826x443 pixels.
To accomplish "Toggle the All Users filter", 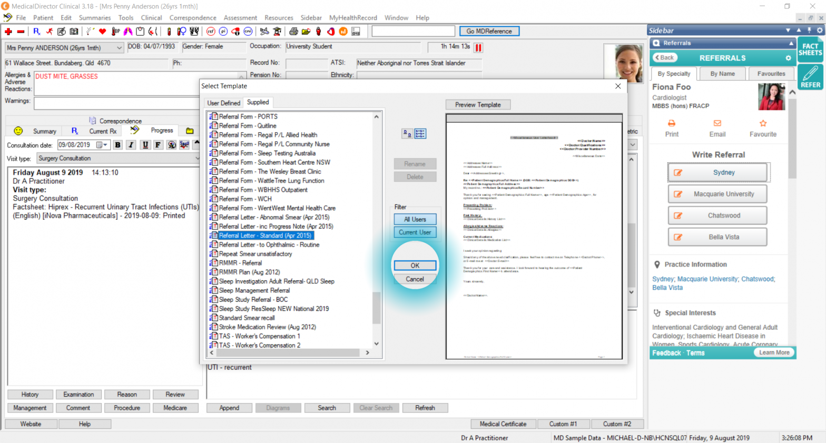I will click(415, 219).
